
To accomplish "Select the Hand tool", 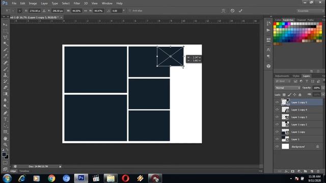I will point(5,138).
